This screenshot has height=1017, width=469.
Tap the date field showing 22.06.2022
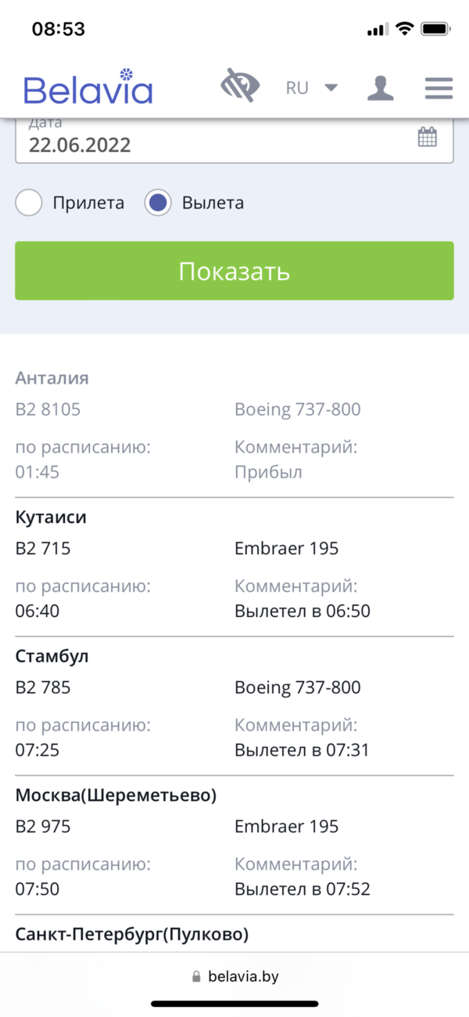point(211,144)
